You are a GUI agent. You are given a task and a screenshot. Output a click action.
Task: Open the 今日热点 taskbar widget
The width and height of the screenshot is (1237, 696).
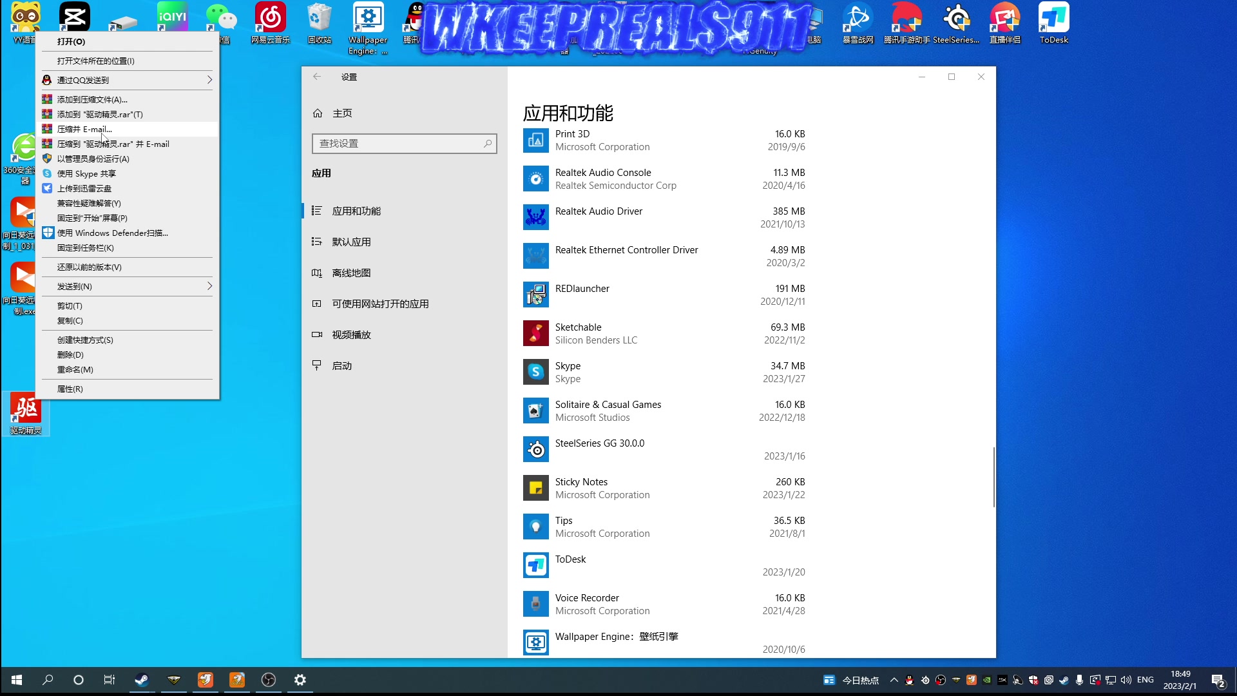(851, 680)
